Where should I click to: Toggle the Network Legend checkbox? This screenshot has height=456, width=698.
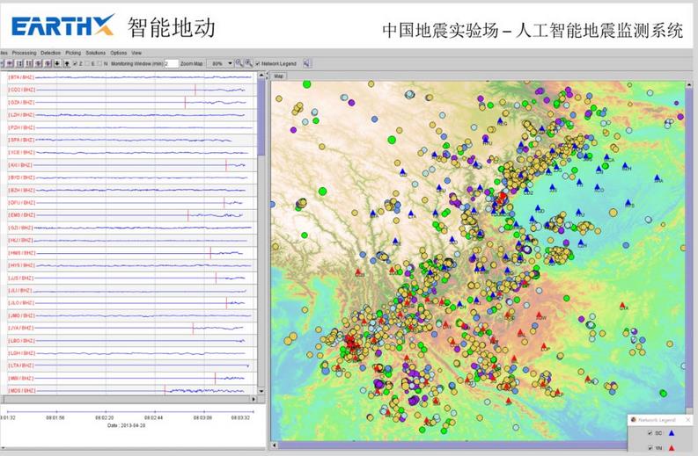tap(258, 64)
